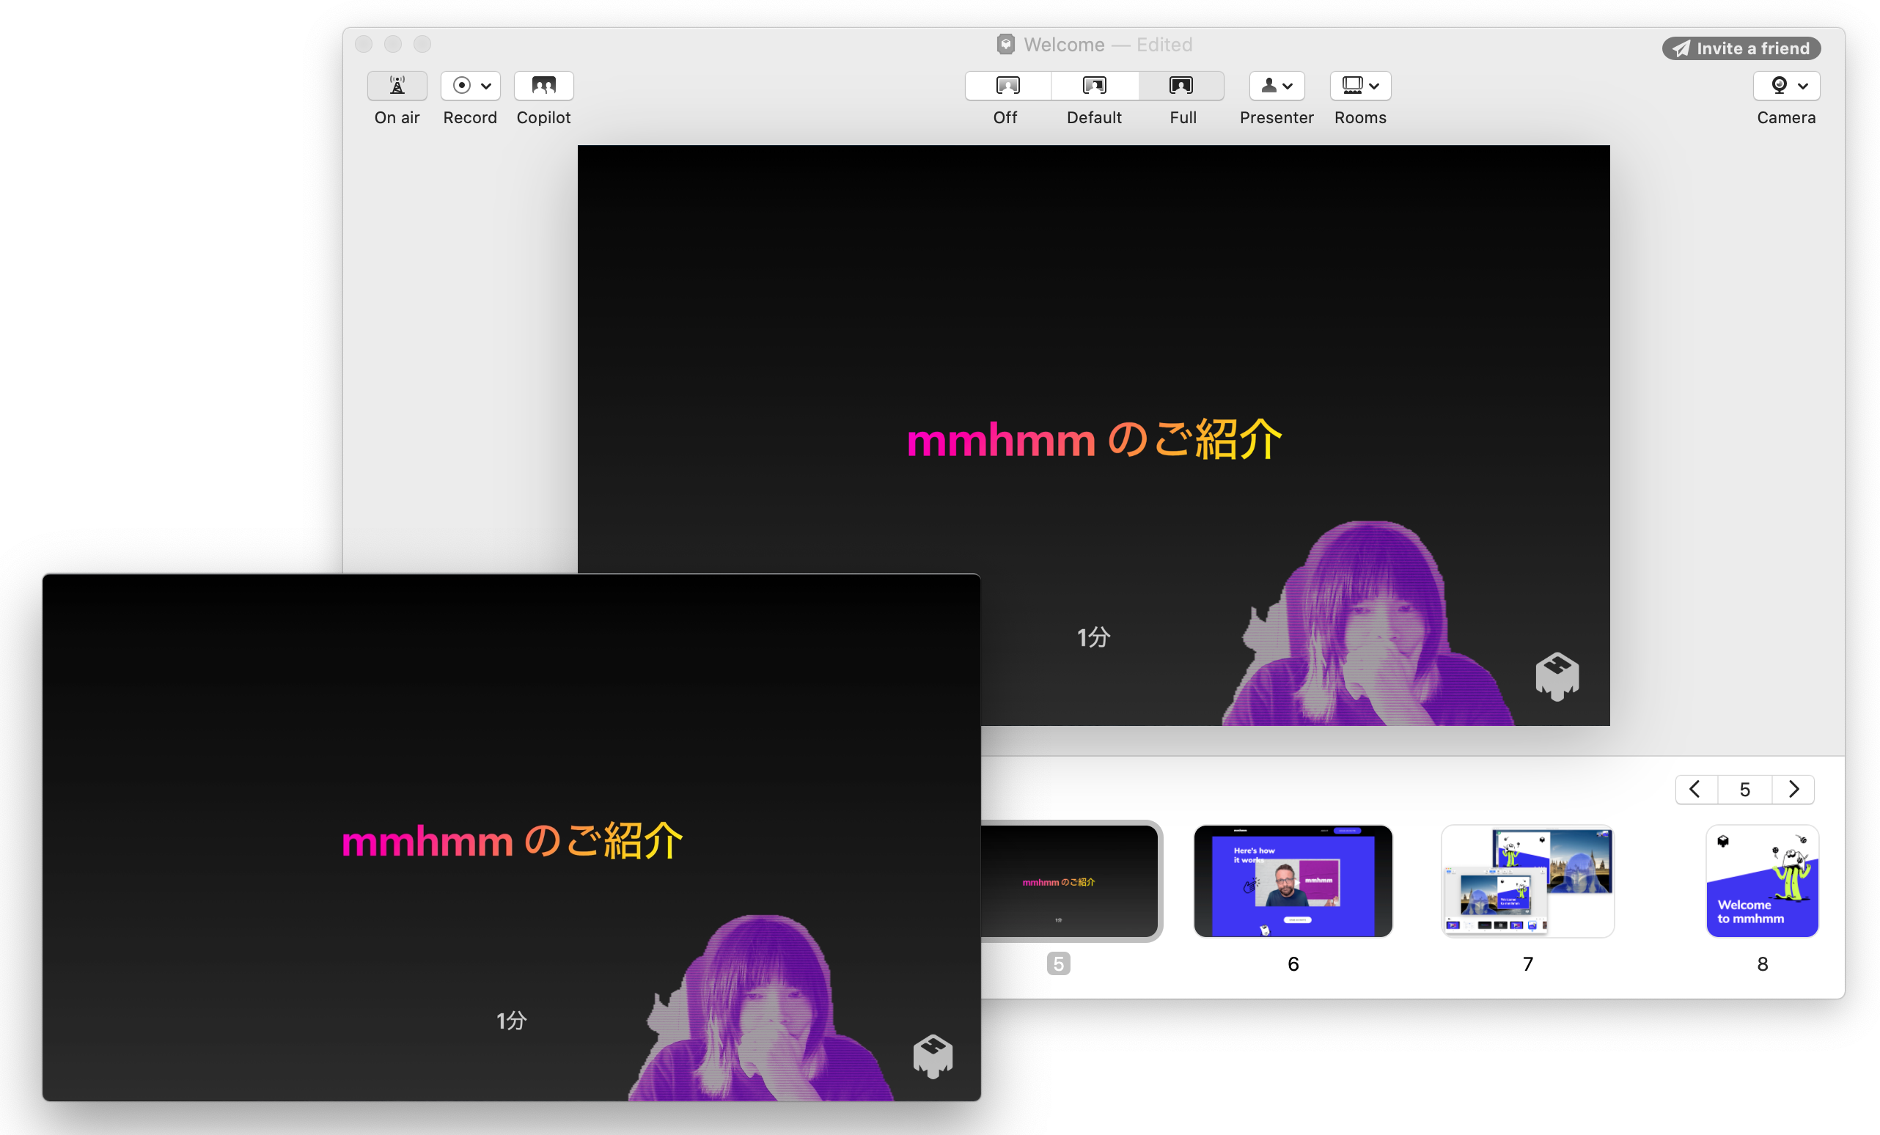Viewport: 1880px width, 1135px height.
Task: Click the Record circle icon
Action: coord(461,86)
